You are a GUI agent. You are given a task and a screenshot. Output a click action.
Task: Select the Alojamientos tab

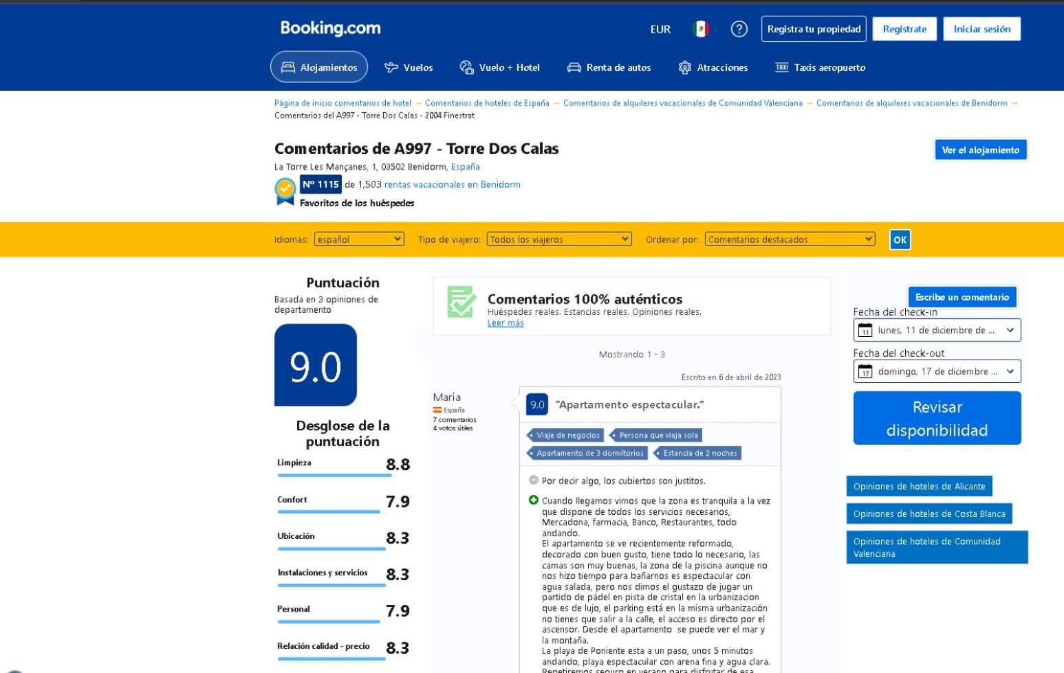tap(319, 67)
